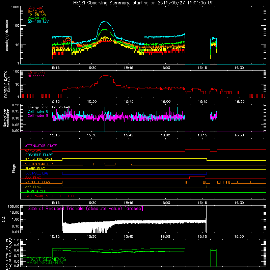Click the dim olive A47_FLAG label
The image size is (270, 270).
click(x=33, y=187)
